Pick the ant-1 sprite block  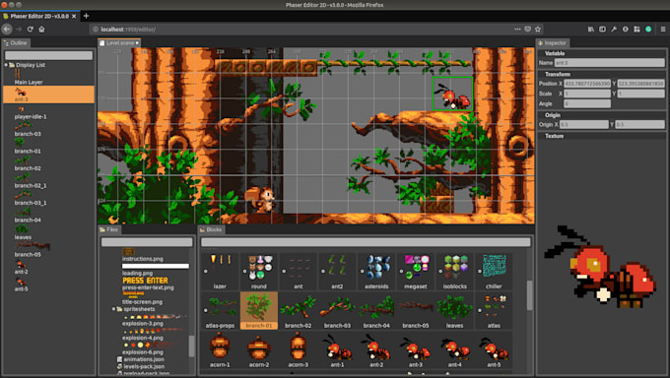tap(338, 350)
